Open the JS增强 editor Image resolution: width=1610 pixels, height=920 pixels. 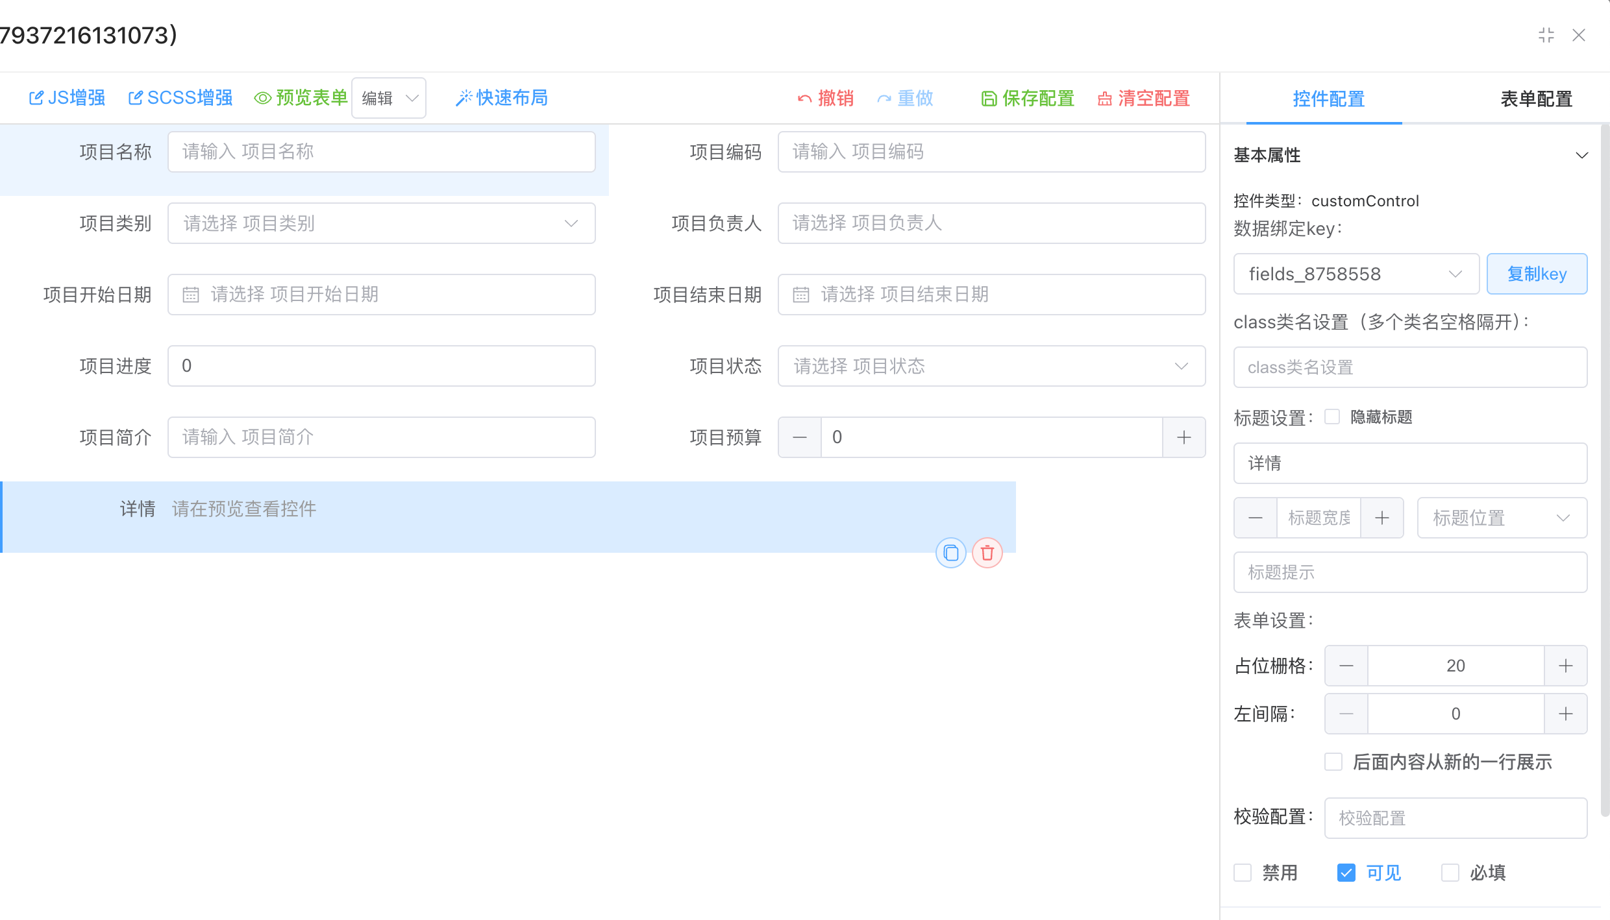(67, 98)
